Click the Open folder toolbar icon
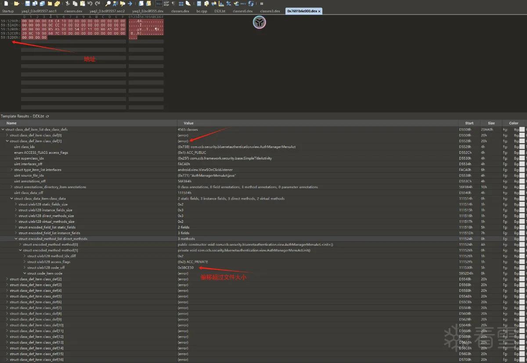 [x=17, y=4]
